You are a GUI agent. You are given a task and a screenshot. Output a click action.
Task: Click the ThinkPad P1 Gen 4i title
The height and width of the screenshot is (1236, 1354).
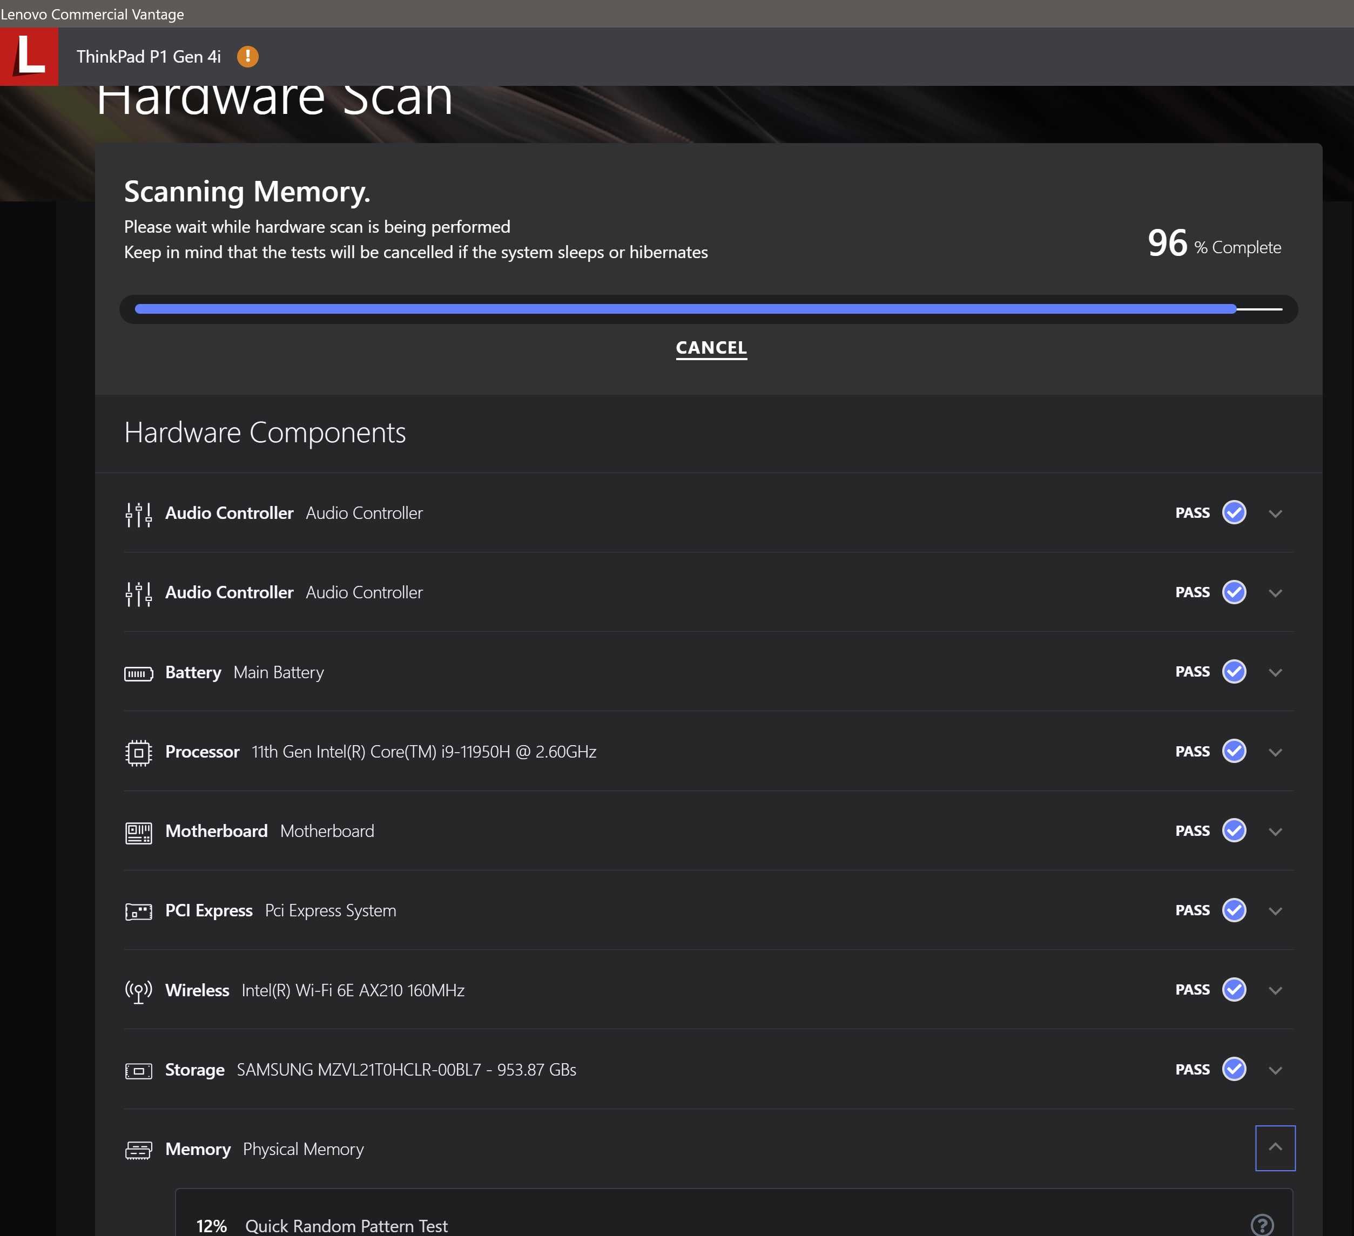[149, 56]
